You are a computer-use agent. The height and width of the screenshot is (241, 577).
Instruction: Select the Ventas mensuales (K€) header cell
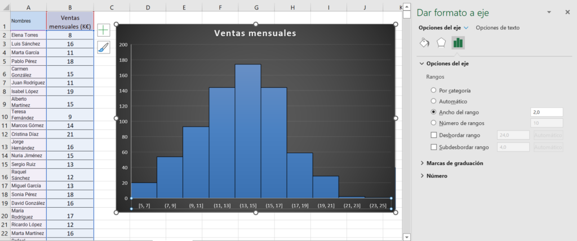click(x=70, y=21)
